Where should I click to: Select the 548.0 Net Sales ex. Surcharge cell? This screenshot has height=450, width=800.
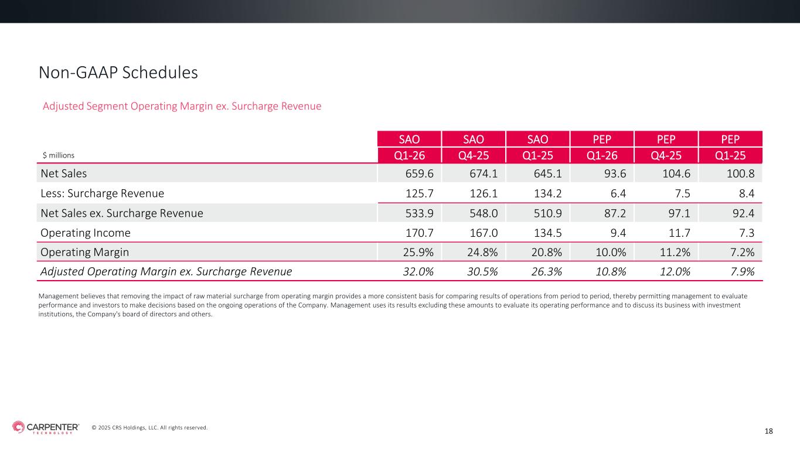coord(484,213)
